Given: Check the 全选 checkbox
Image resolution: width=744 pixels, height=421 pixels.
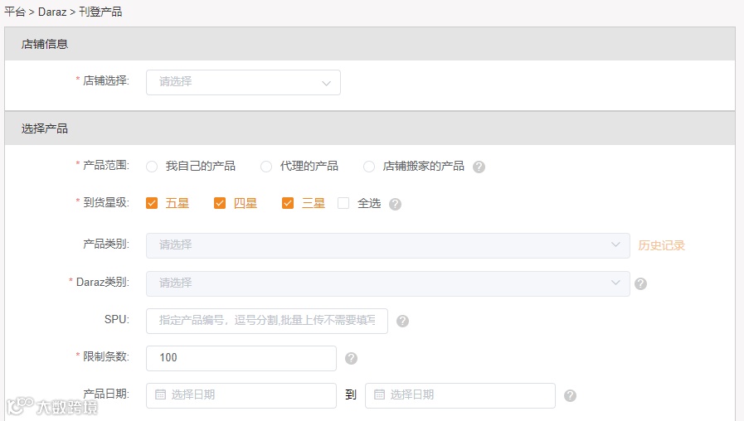Looking at the screenshot, I should pos(343,203).
